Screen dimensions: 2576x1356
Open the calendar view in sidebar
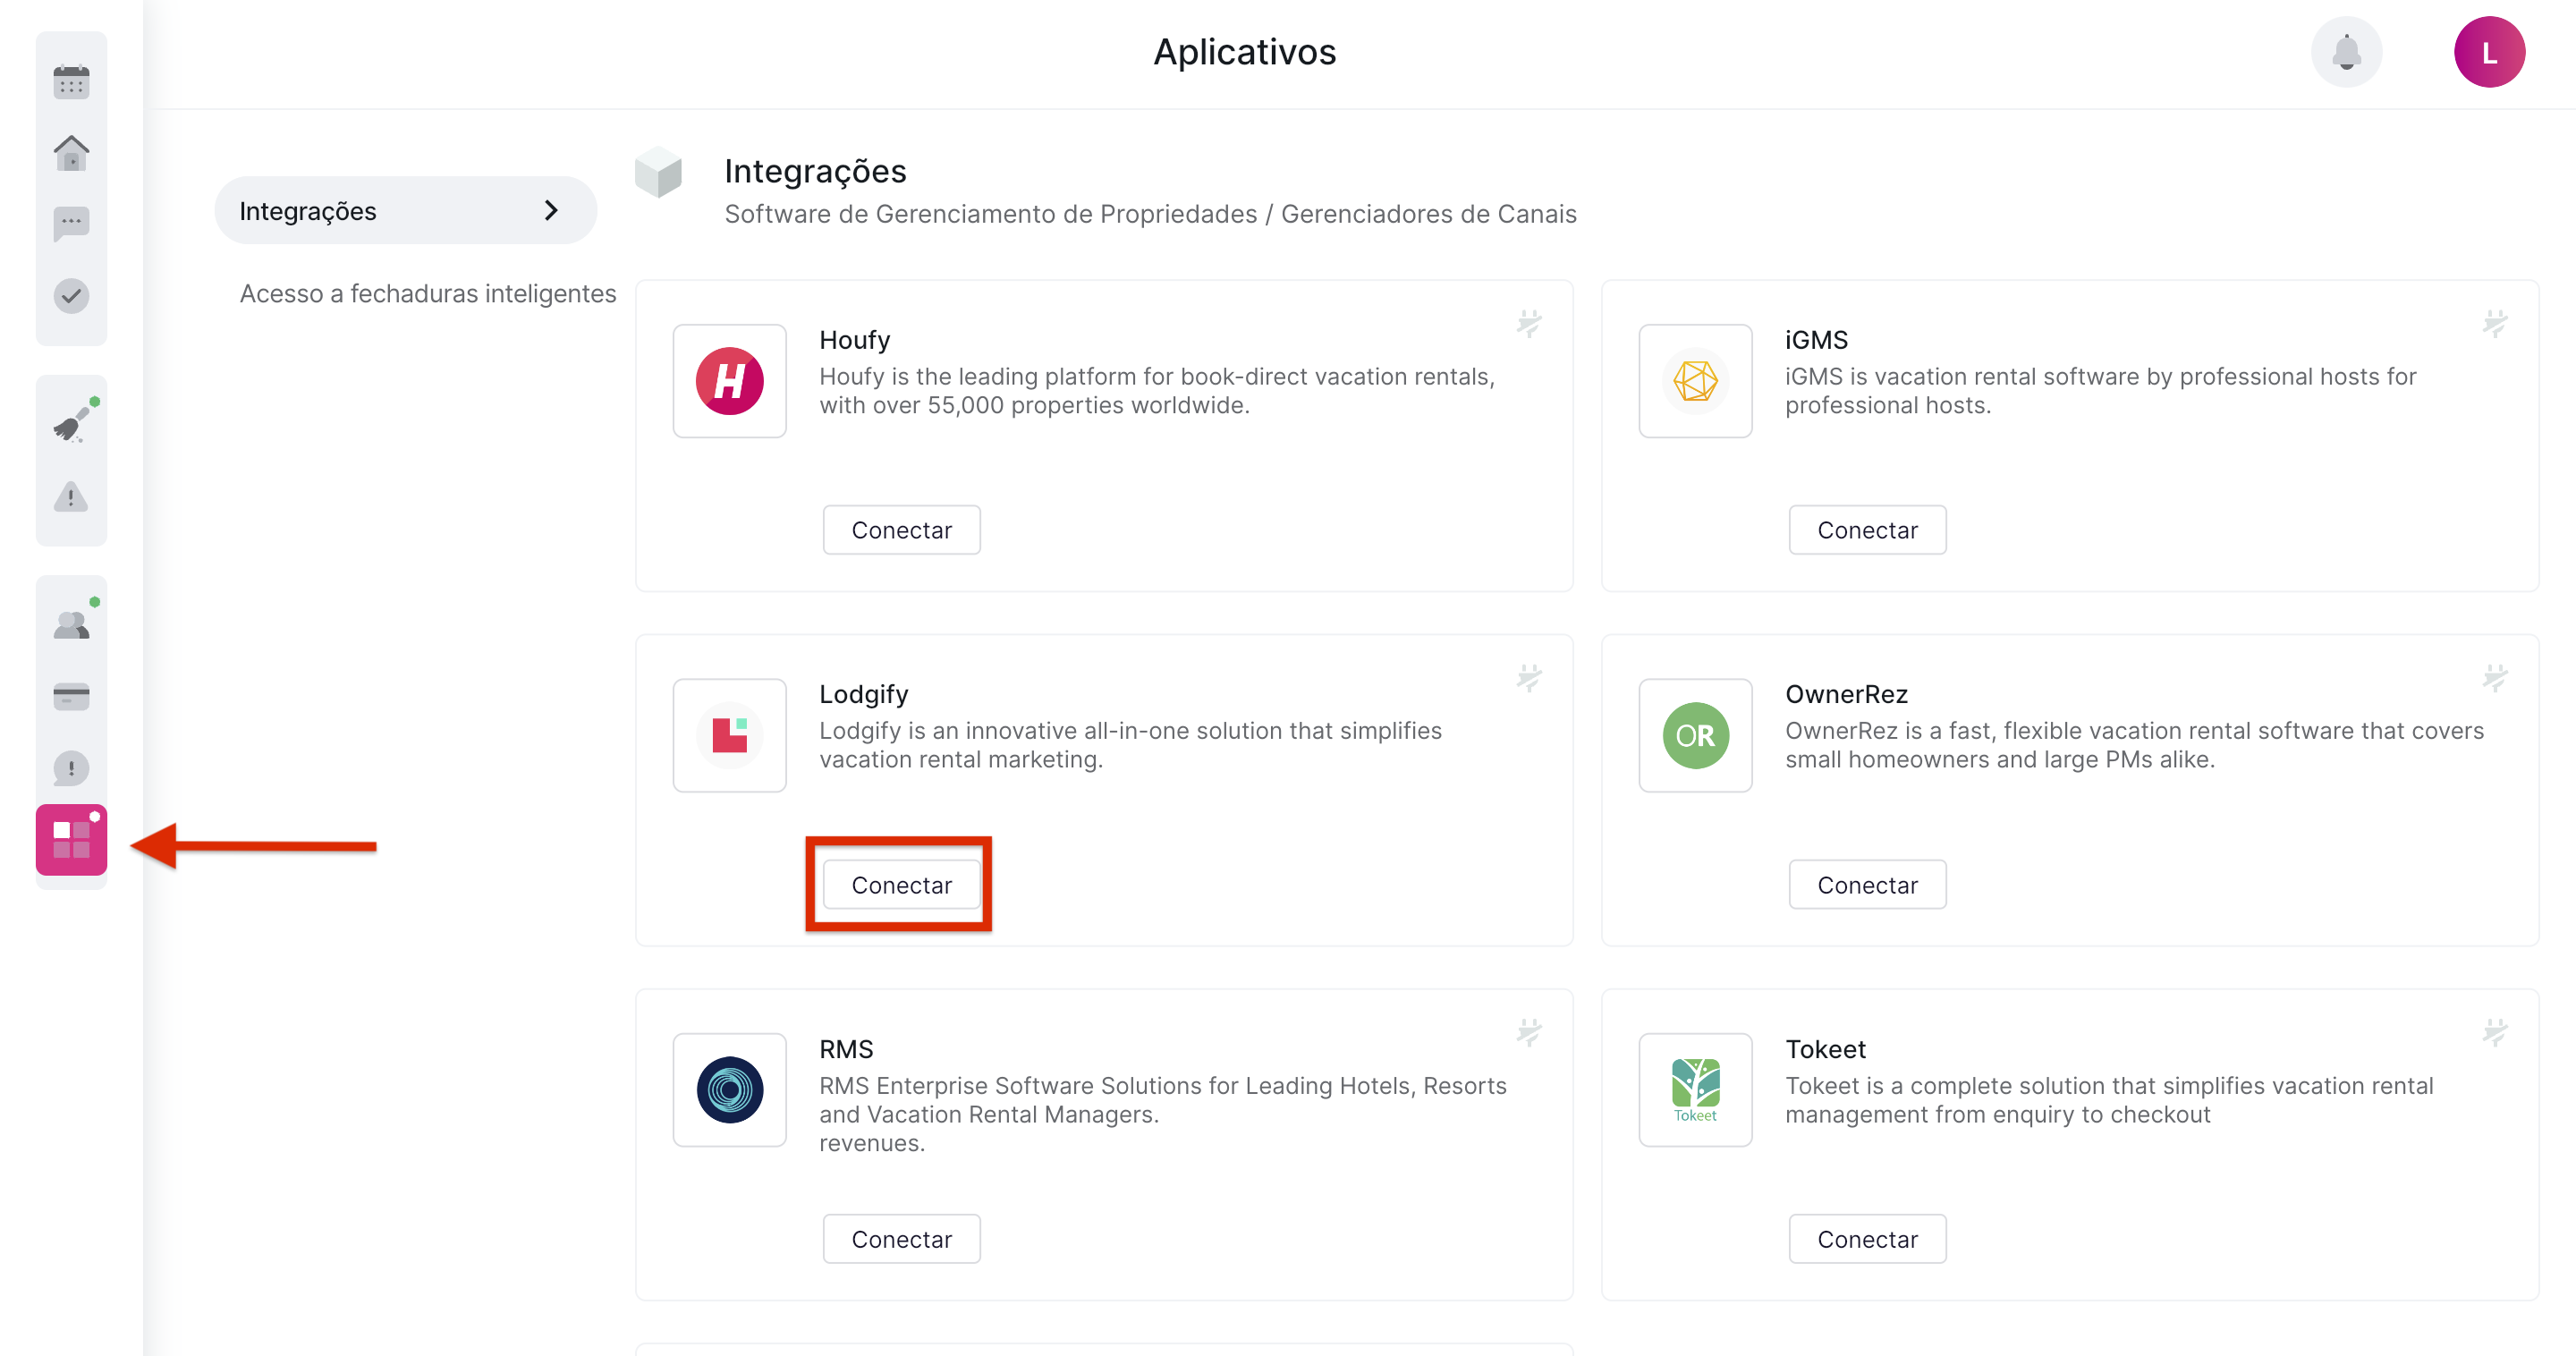pos(71,82)
